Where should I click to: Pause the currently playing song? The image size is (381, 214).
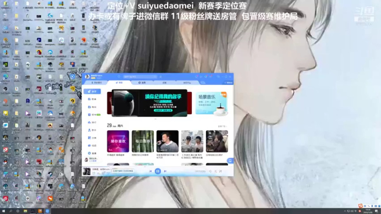tap(158, 171)
